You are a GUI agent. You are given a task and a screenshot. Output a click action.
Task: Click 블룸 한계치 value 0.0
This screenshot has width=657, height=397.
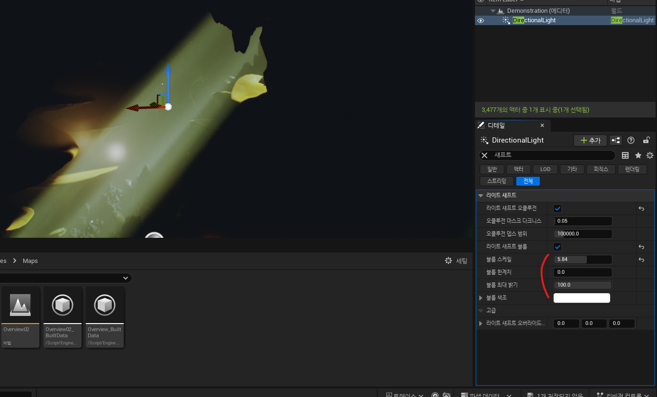(583, 272)
